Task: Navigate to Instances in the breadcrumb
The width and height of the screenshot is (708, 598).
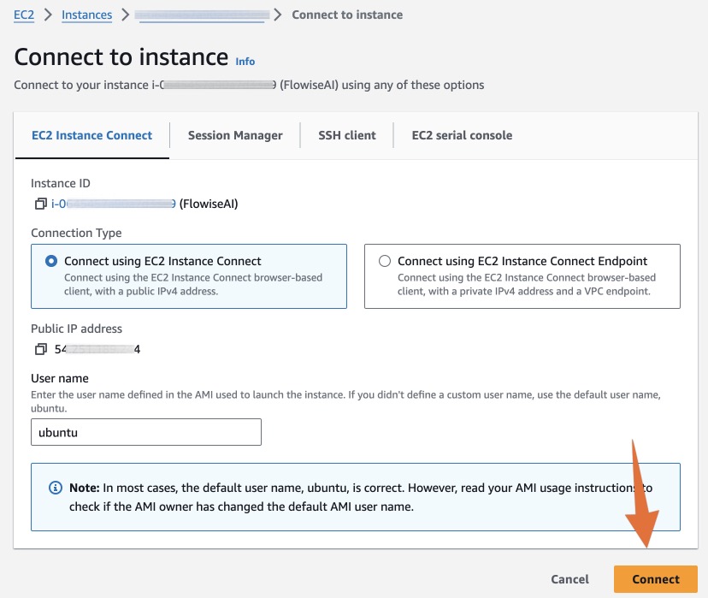Action: tap(86, 15)
